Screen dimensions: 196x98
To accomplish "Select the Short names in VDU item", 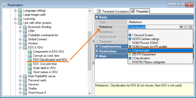I will tap(45, 72).
